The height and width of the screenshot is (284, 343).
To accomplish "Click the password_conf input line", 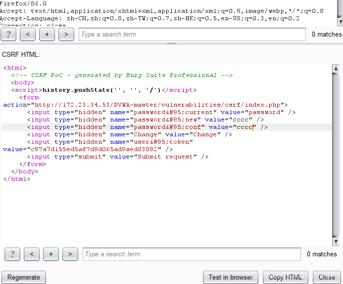I will (x=147, y=127).
